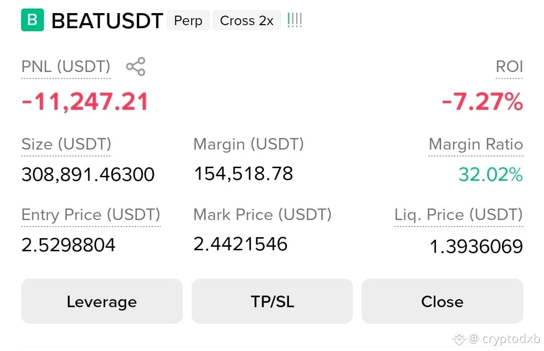Viewport: 544px width, 351px height.
Task: Tap the Perp tag badge
Action: [188, 21]
